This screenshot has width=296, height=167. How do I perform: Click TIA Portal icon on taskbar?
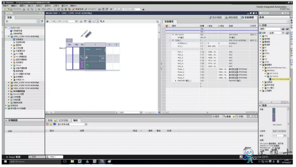(x=102, y=161)
